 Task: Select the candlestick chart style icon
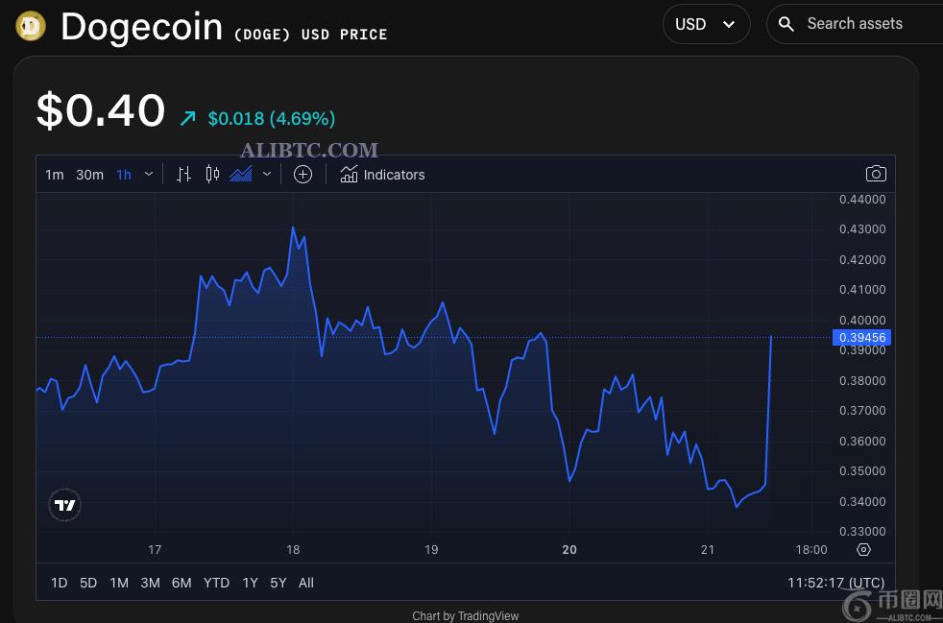pyautogui.click(x=212, y=175)
